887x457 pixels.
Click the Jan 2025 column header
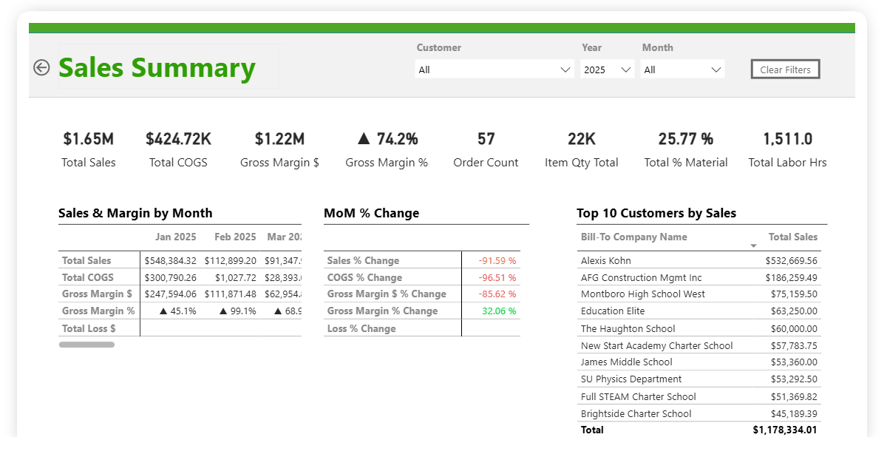click(176, 237)
